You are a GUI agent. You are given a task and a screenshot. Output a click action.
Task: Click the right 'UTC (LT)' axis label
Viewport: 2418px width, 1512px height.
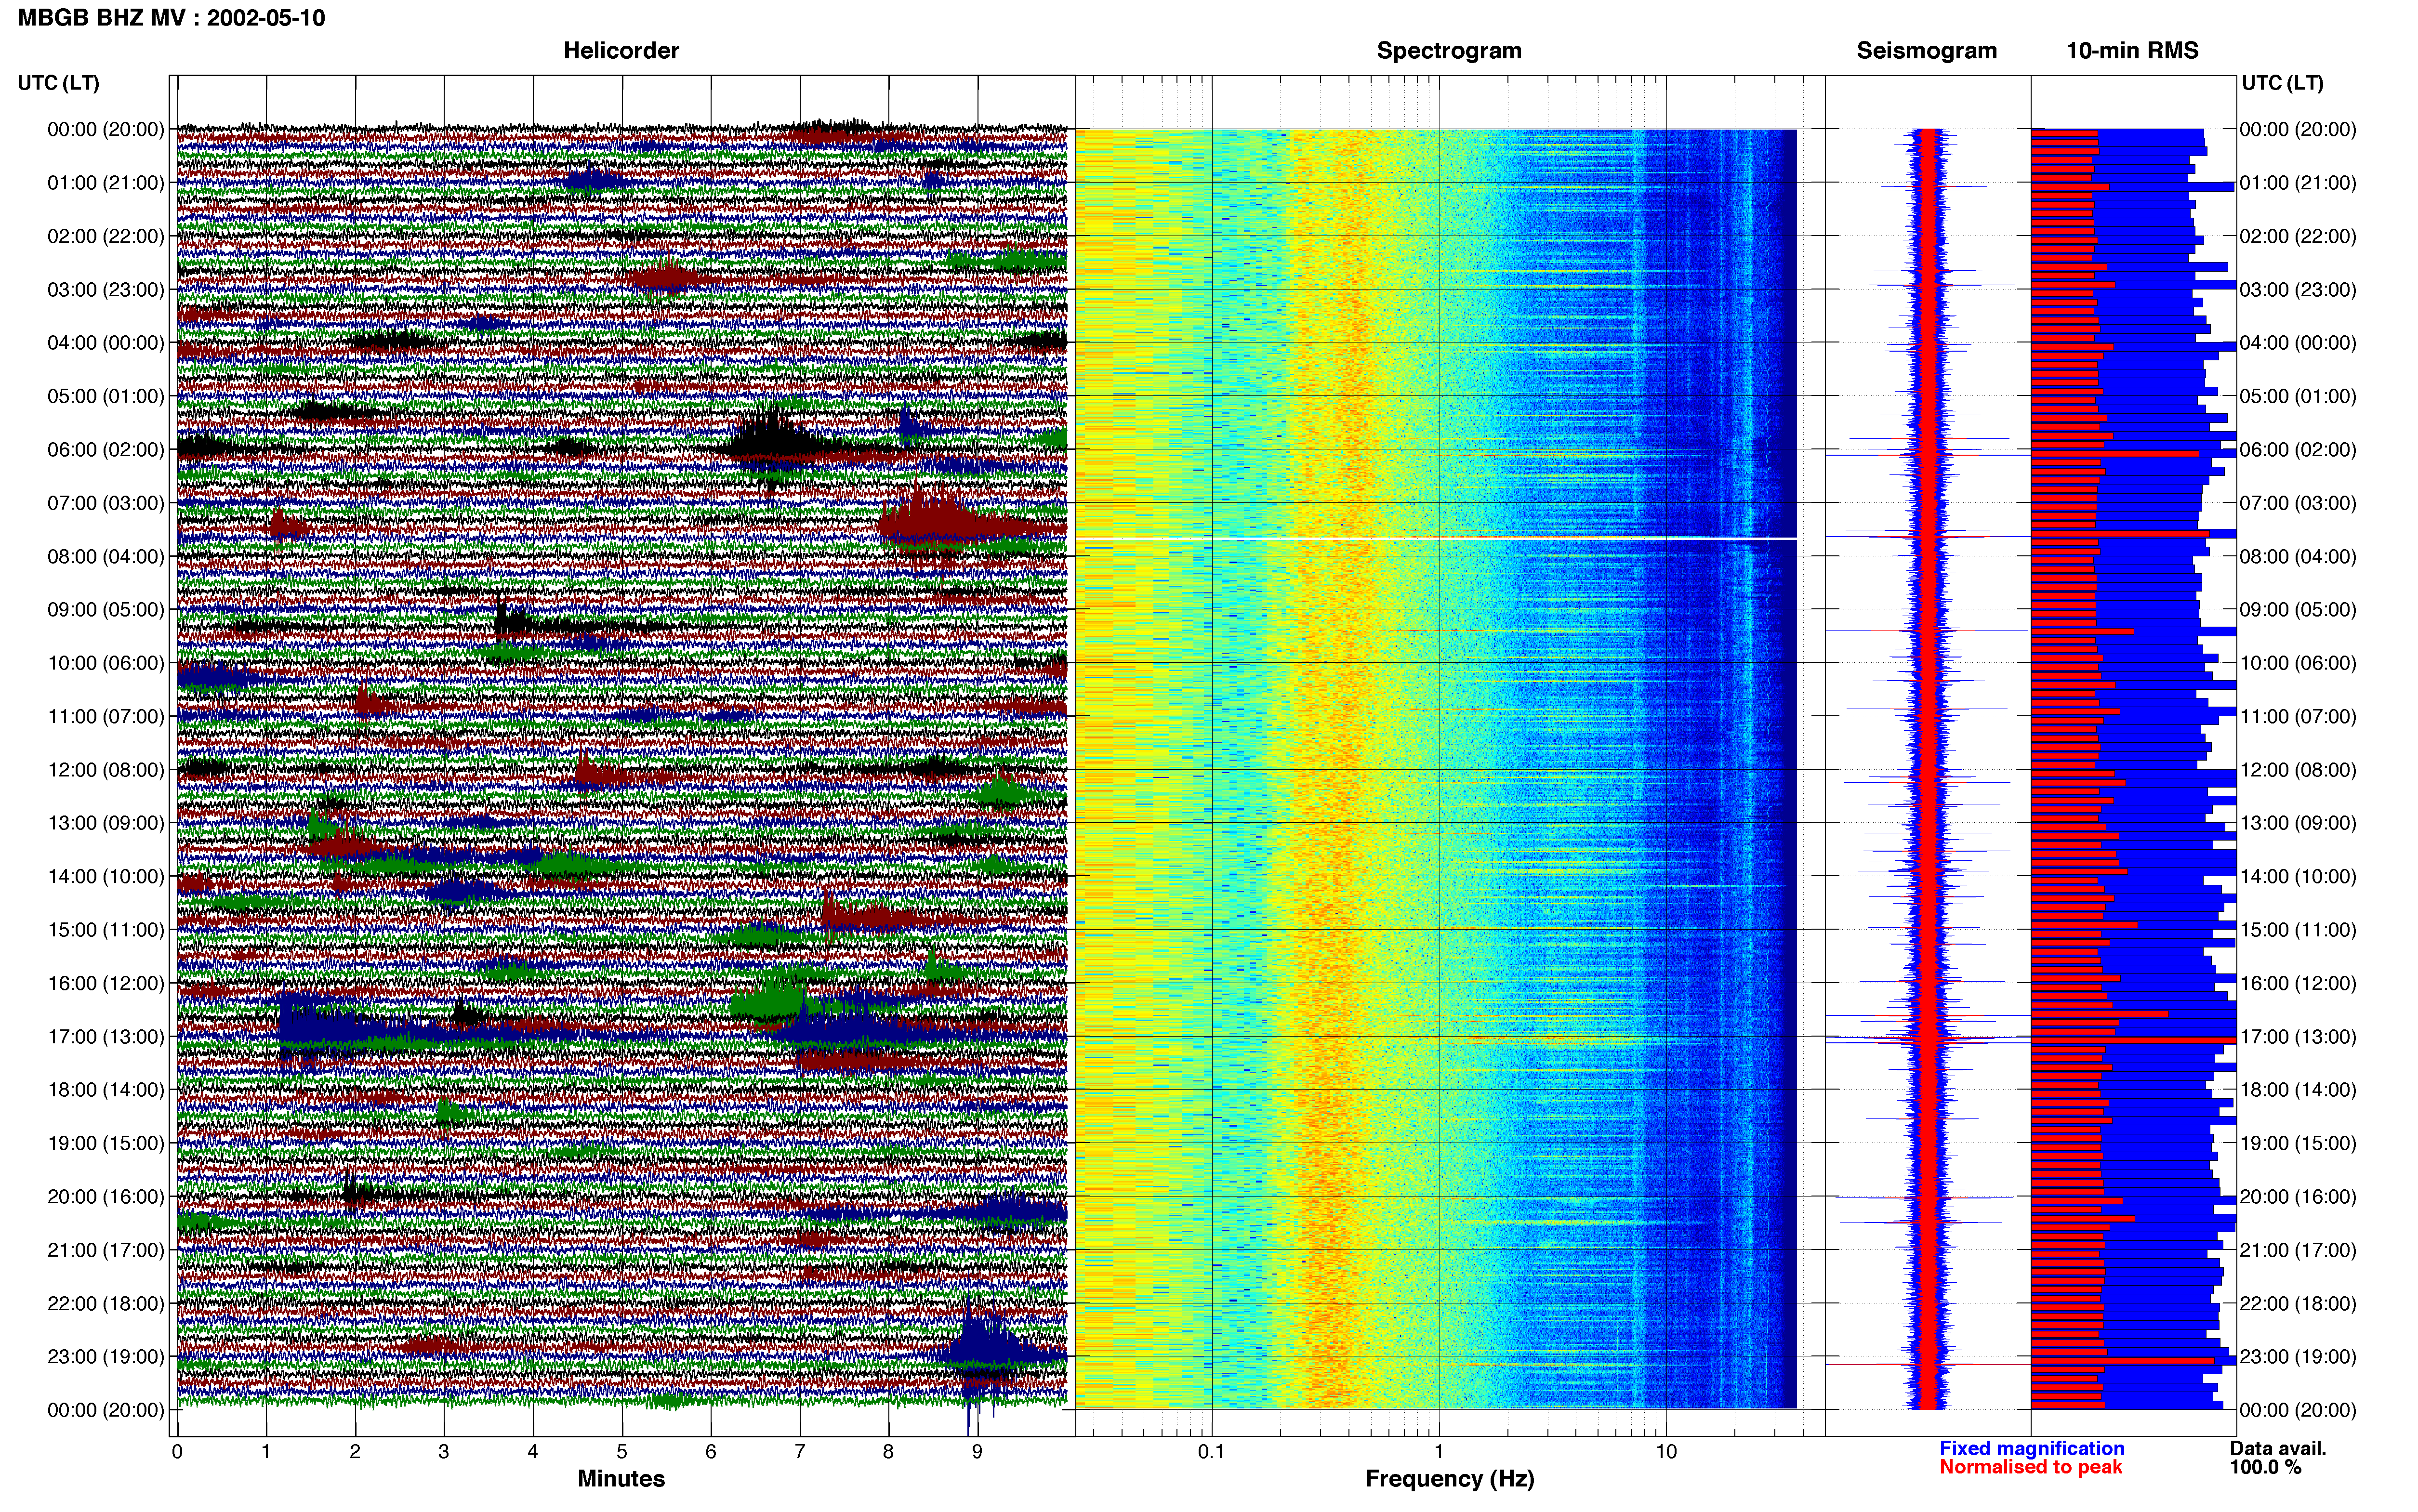click(2282, 83)
